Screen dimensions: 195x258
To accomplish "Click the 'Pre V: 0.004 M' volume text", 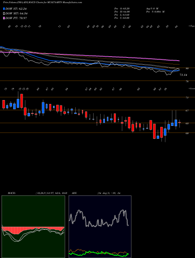I will (155, 12).
